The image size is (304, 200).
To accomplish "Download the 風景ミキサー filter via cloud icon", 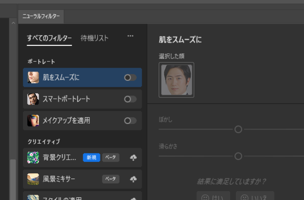I will point(133,179).
